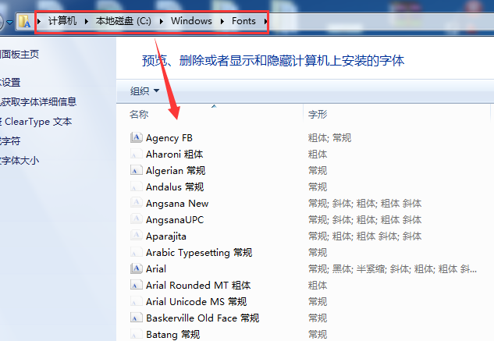Select the Arial Rounded MT 粗体 name
494x341 pixels.
(x=198, y=286)
